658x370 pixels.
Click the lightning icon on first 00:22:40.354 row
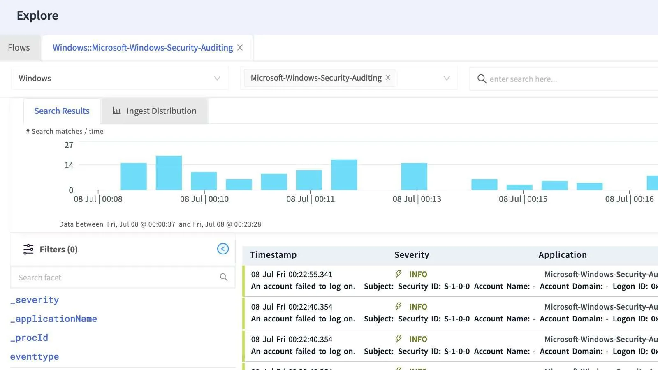(398, 306)
